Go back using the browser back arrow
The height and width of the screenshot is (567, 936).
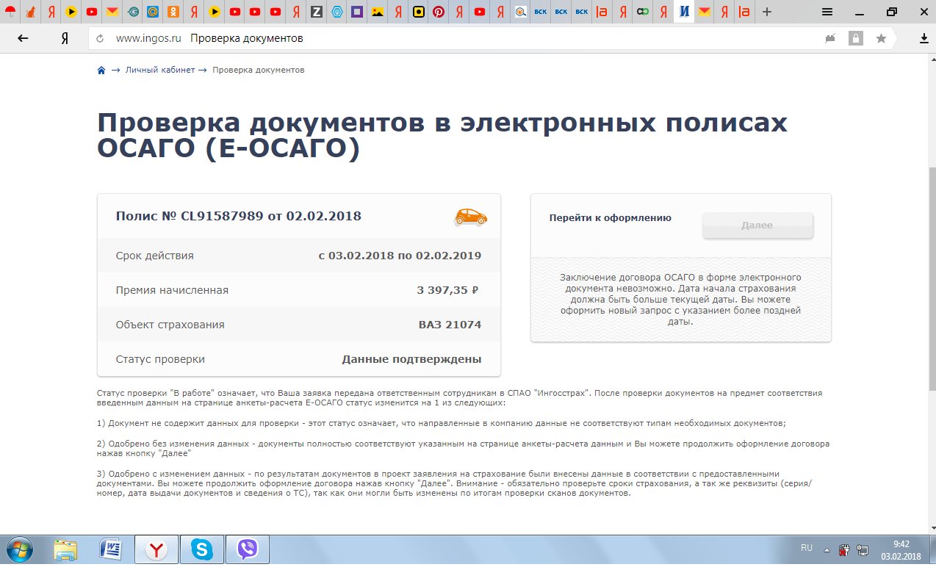tap(23, 38)
